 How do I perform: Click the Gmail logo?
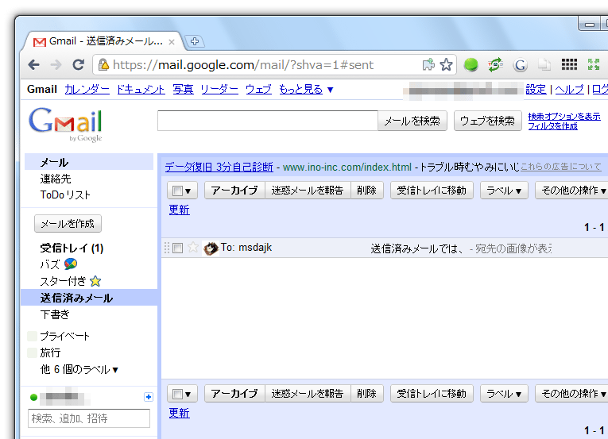65,125
